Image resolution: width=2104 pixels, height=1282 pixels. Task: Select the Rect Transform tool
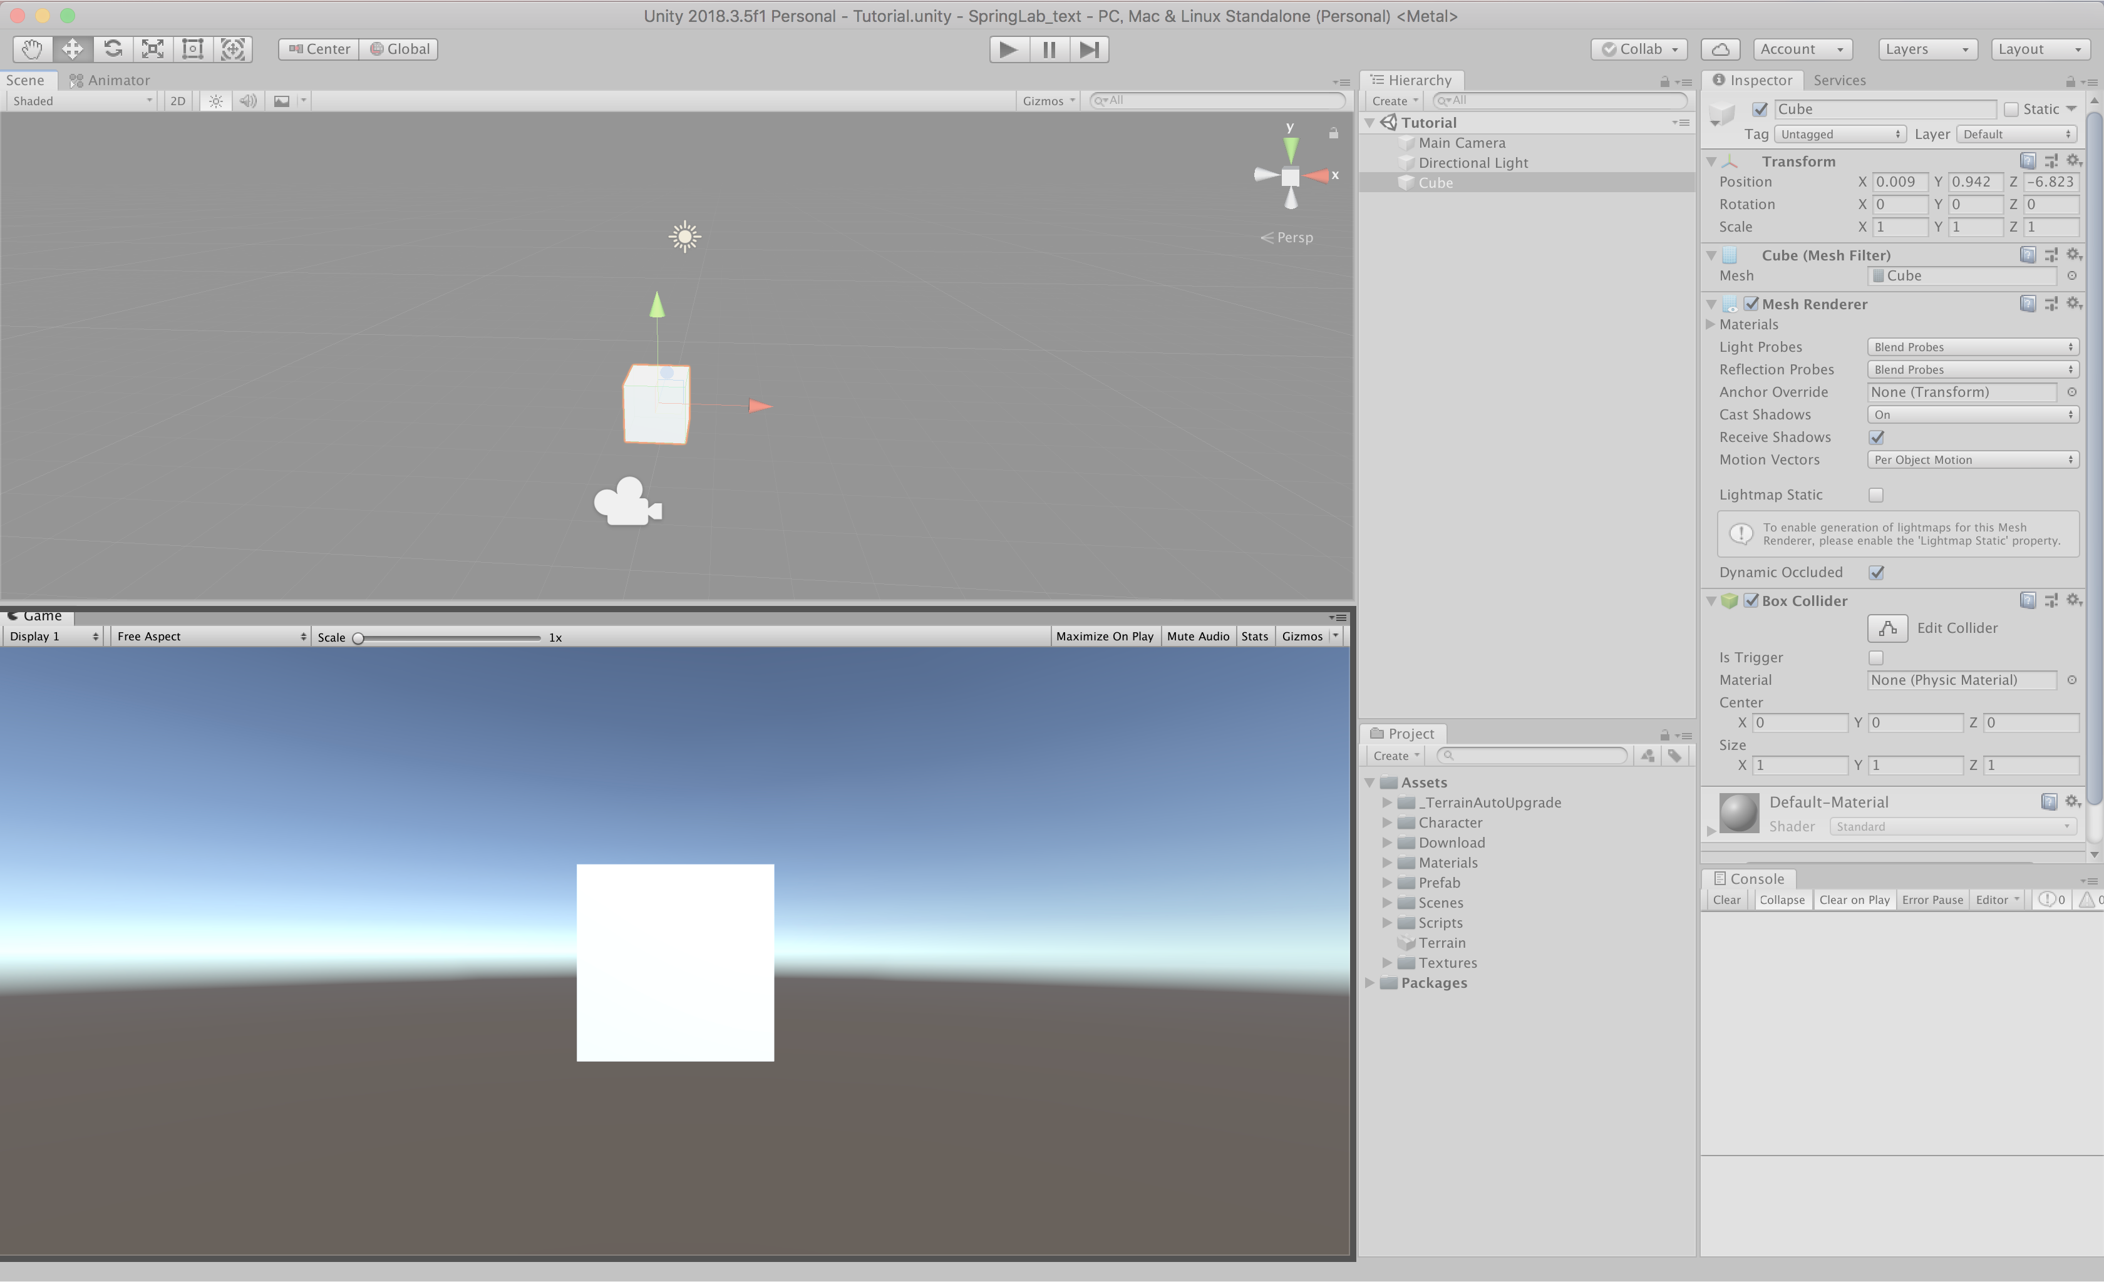[193, 49]
